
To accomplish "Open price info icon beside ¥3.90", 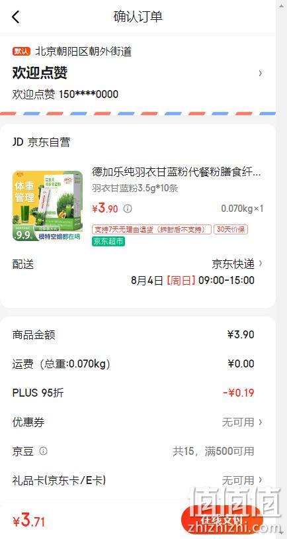I will tap(128, 209).
